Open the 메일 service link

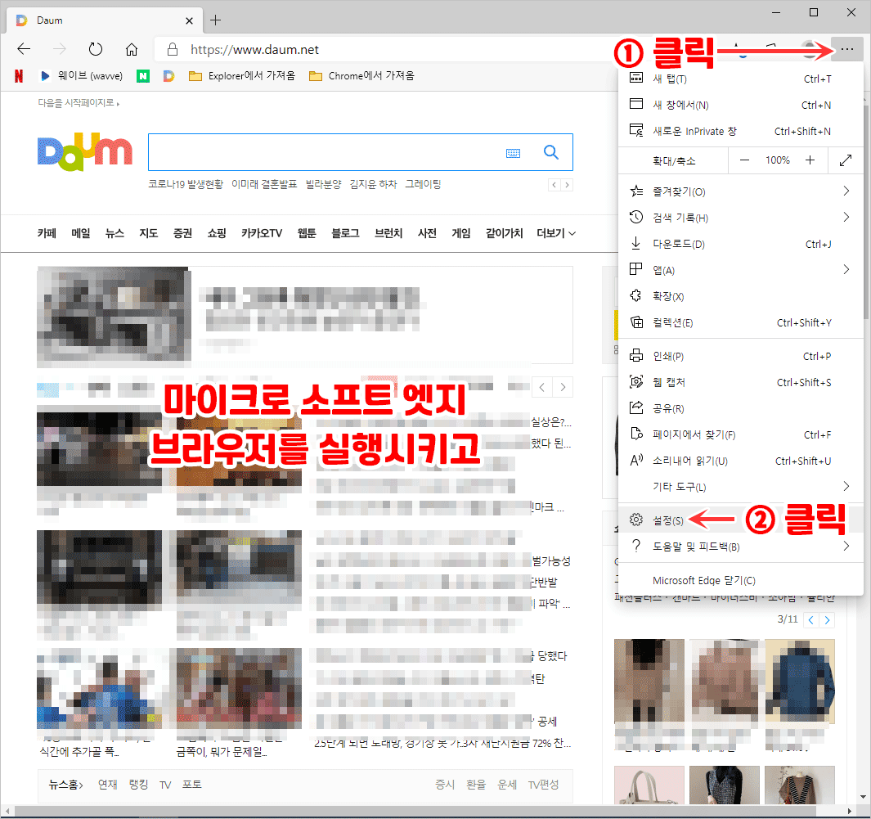[80, 233]
